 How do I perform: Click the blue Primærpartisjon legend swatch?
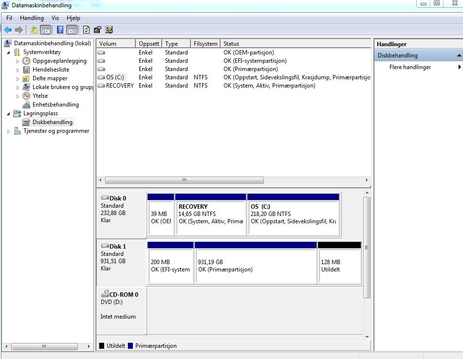coord(130,346)
